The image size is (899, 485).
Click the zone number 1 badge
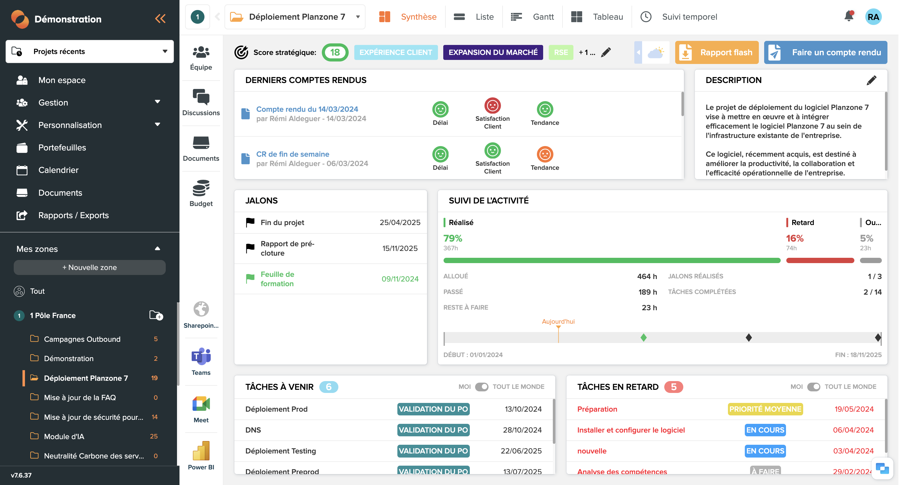(19, 316)
